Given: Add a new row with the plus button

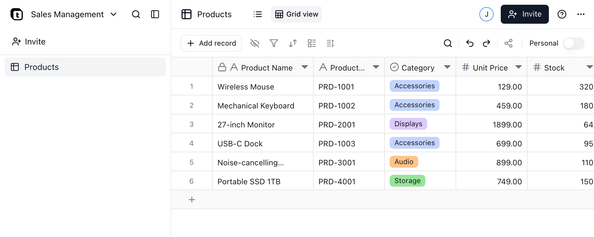Looking at the screenshot, I should (192, 200).
